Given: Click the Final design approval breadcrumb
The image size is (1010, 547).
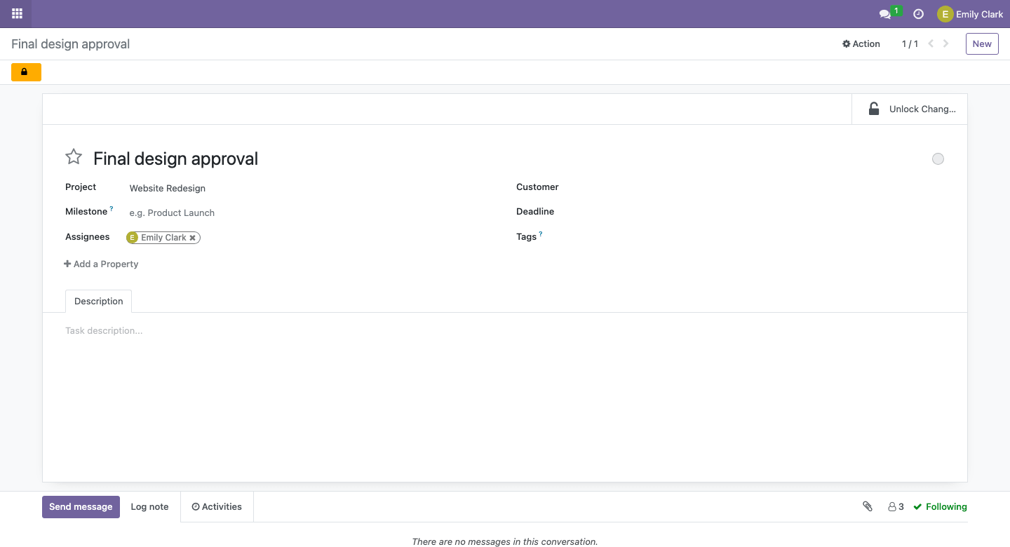Looking at the screenshot, I should tap(71, 43).
